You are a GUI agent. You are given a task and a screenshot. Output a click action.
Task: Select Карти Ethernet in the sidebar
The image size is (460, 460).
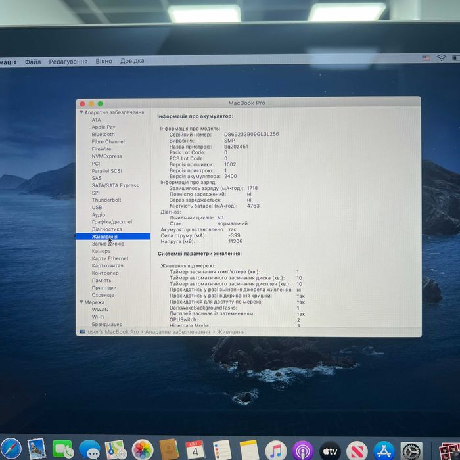110,258
